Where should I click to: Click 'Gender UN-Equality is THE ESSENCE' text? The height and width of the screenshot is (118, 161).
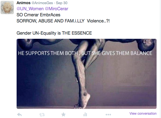pos(54,33)
